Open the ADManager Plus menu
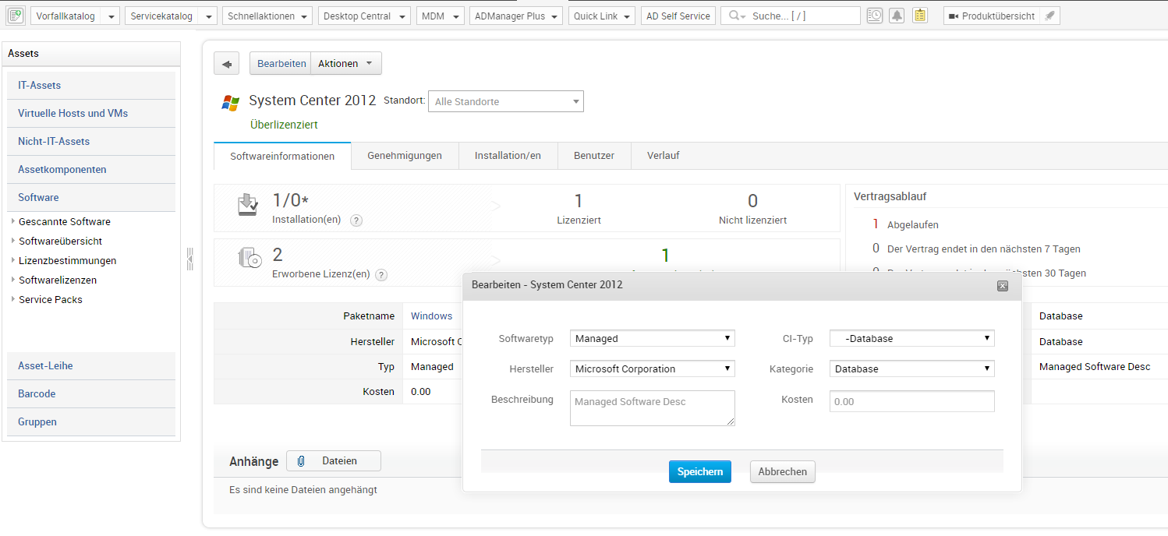 [515, 16]
